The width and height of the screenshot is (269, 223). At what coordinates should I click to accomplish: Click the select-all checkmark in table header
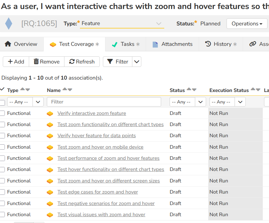2,90
